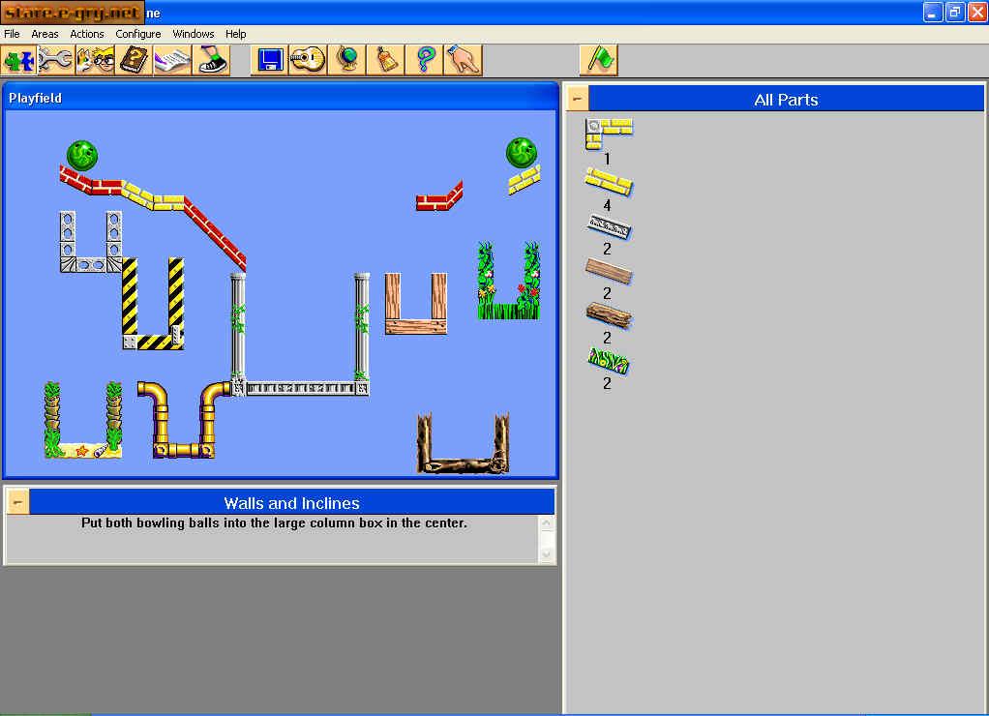Click the curly question mark help icon
Image resolution: width=989 pixels, height=716 pixels.
(425, 61)
